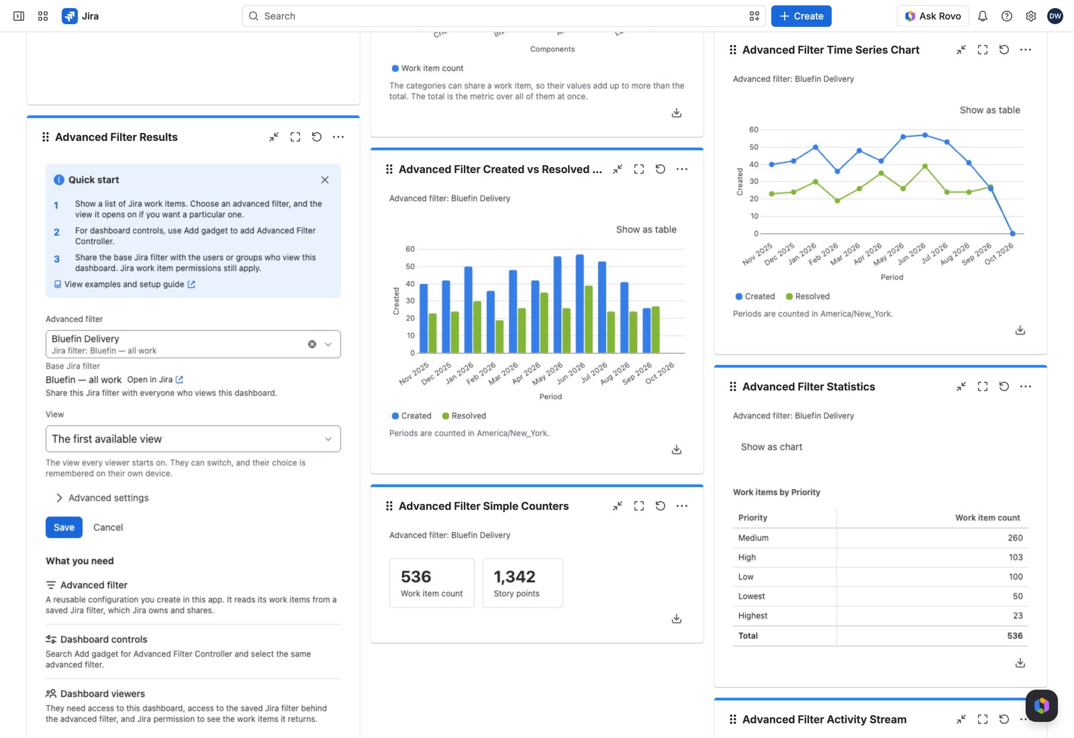Open more actions for Simple Counters gadget

click(682, 506)
